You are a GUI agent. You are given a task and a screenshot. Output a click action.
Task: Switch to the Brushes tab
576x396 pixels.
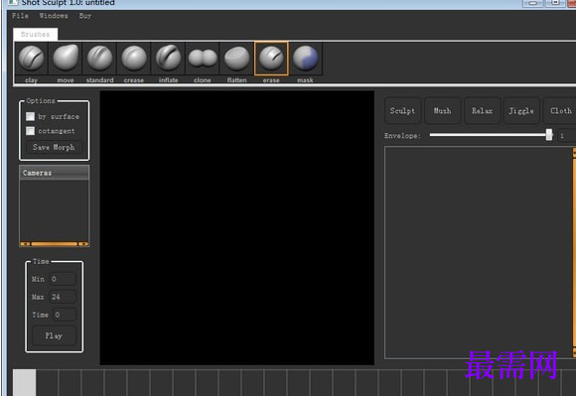(36, 34)
